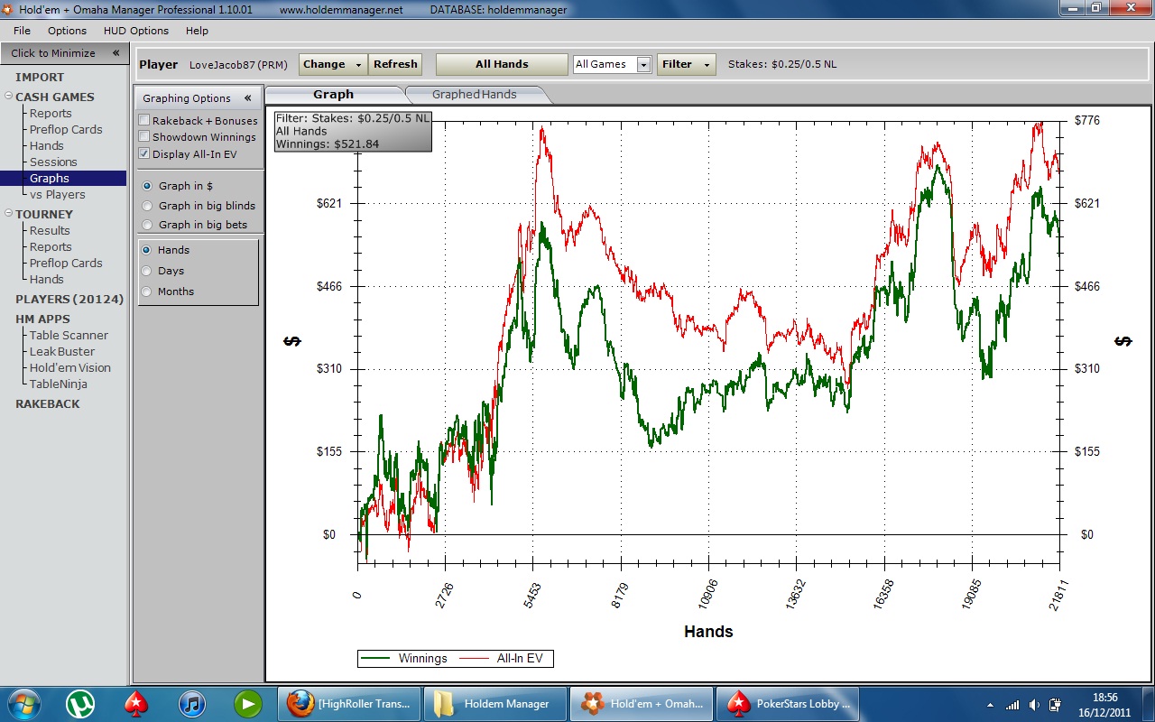
Task: Open PLAYERS (20124) section
Action: (69, 299)
